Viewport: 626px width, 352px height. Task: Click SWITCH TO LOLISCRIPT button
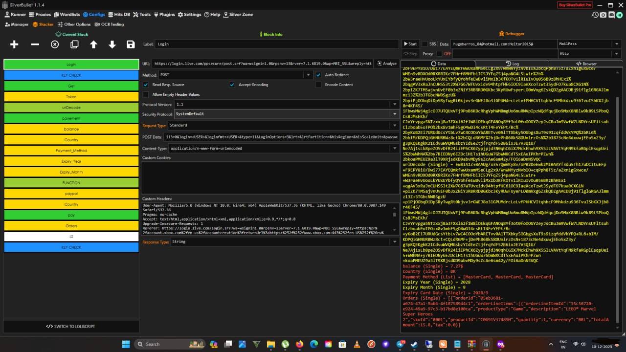[x=71, y=326]
